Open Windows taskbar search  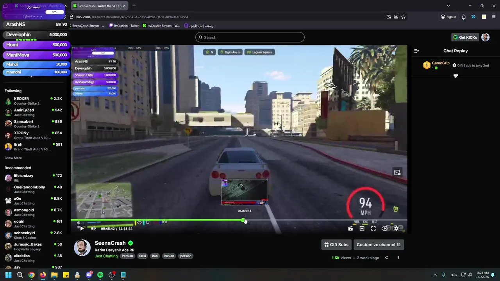click(20, 275)
